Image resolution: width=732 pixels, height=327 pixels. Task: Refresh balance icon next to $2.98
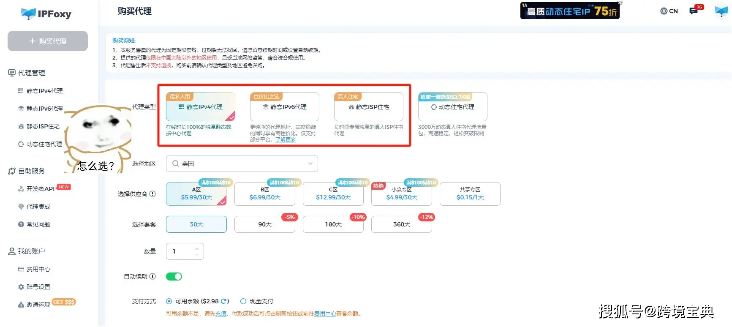click(x=223, y=301)
